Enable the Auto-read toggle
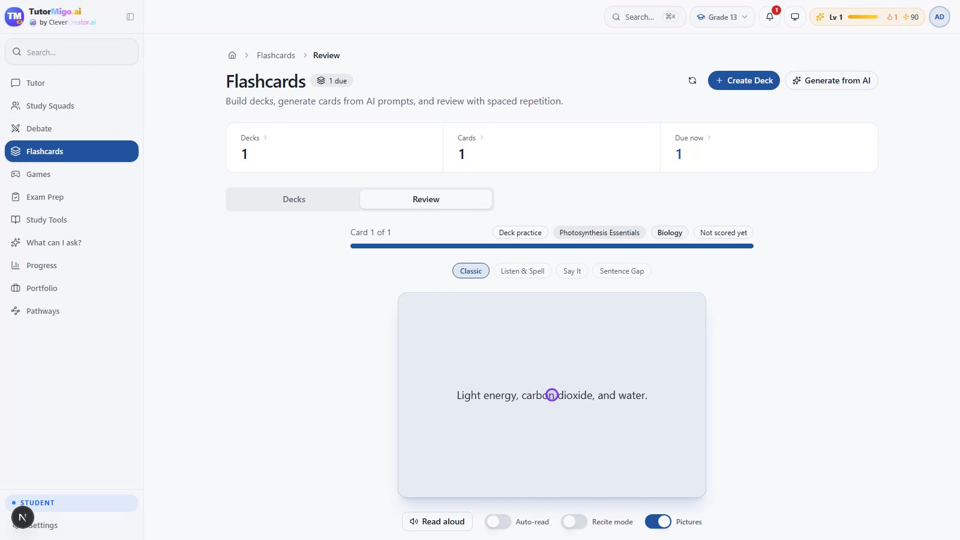Screen dimensions: 960x540 pos(498,521)
